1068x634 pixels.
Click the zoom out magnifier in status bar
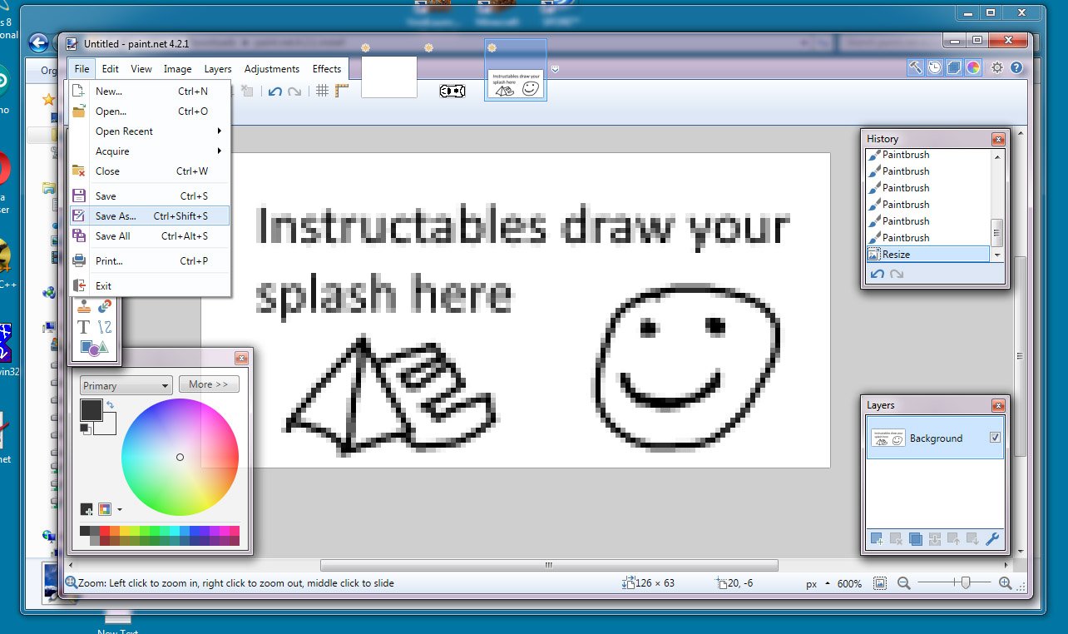(x=904, y=583)
